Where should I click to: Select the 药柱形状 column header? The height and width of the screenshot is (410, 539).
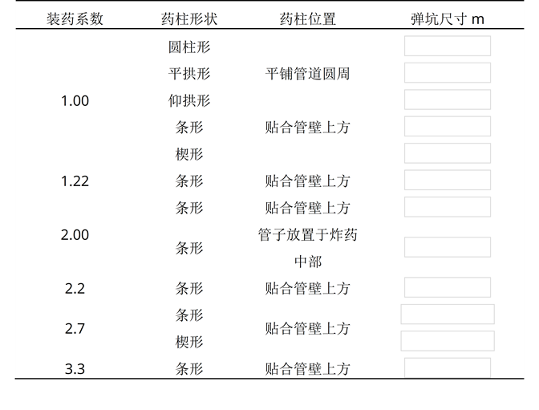click(189, 19)
